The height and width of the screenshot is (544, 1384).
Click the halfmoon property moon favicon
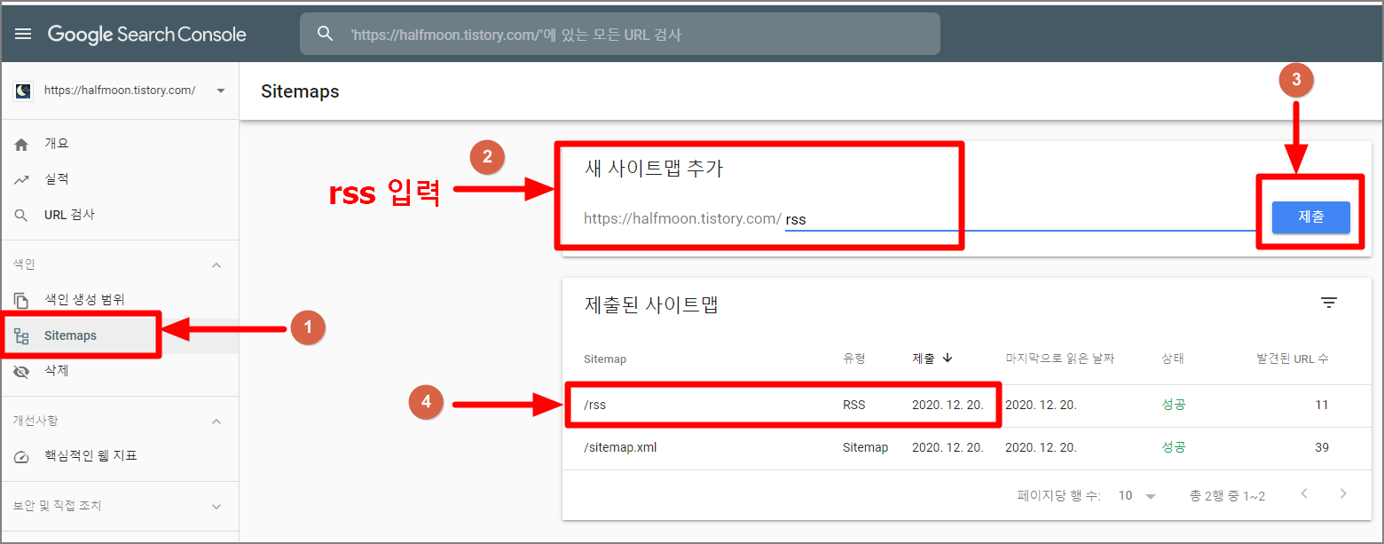pos(24,91)
